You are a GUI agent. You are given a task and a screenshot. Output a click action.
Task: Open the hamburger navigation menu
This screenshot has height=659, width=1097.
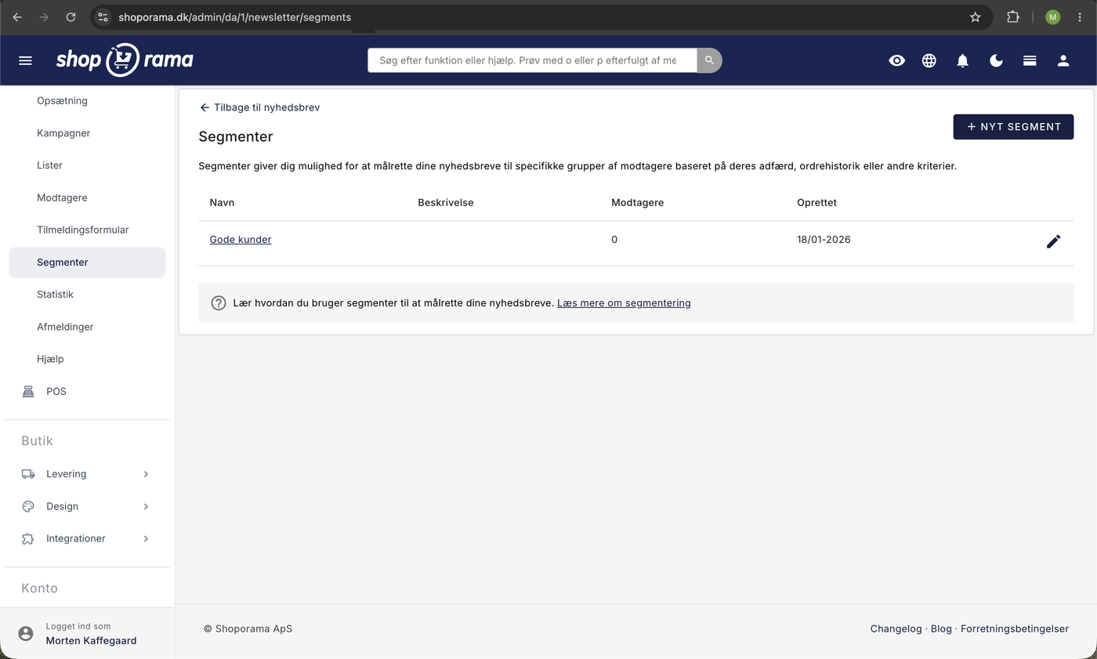pyautogui.click(x=25, y=60)
